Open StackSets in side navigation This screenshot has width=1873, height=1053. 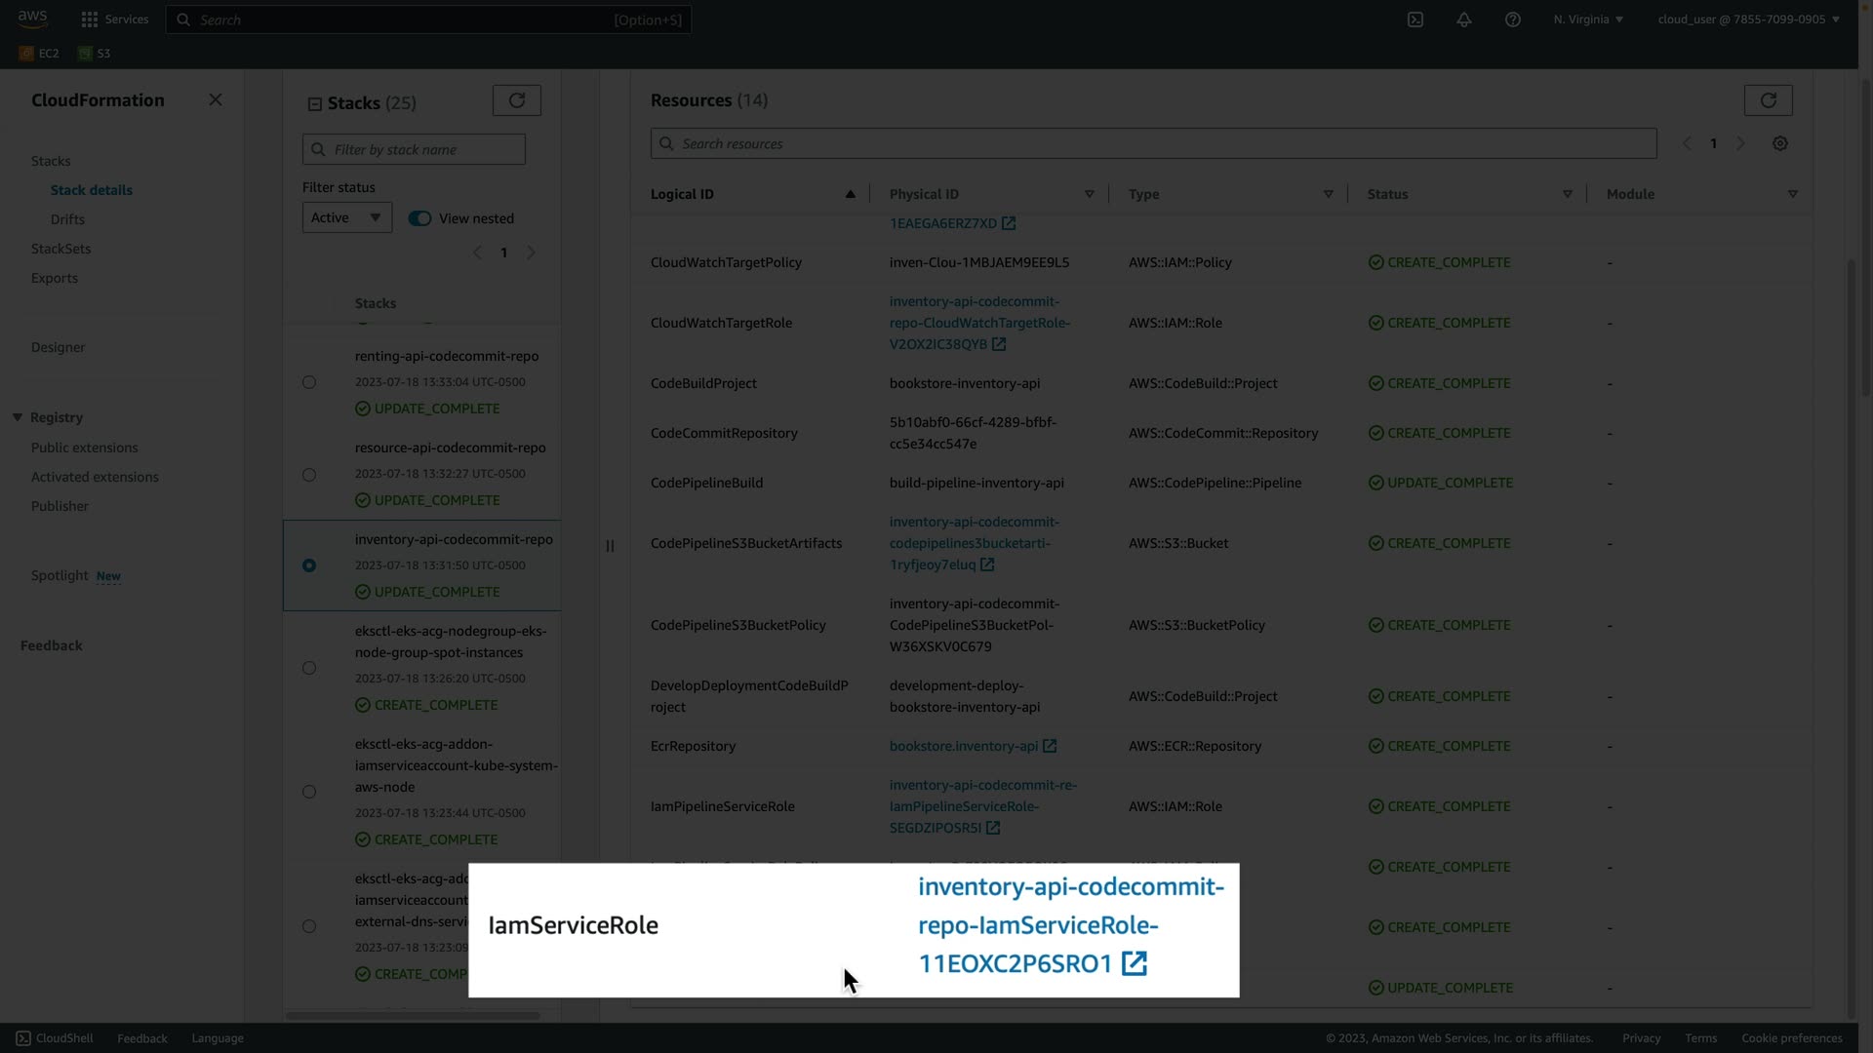pyautogui.click(x=60, y=249)
